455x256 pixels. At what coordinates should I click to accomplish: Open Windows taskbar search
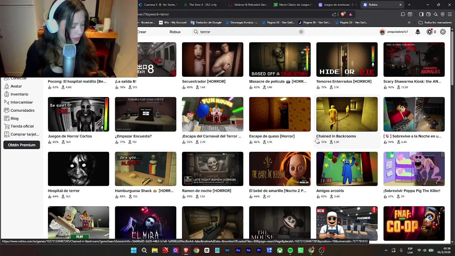coord(144,250)
